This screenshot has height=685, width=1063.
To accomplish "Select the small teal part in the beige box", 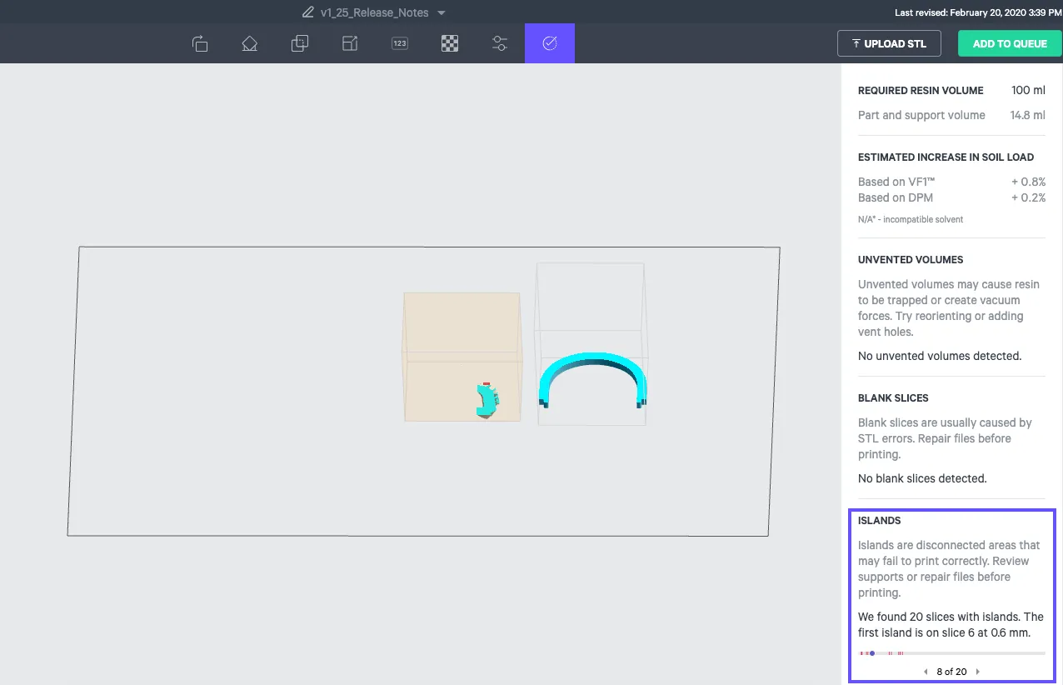I will tap(487, 400).
